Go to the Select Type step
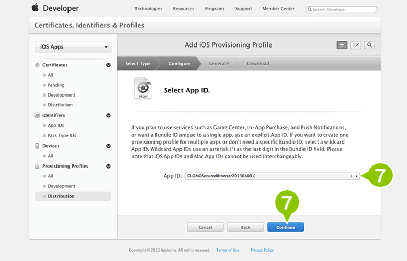Image resolution: width=407 pixels, height=261 pixels. 138,64
